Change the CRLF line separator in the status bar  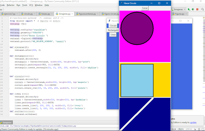tap(181, 129)
